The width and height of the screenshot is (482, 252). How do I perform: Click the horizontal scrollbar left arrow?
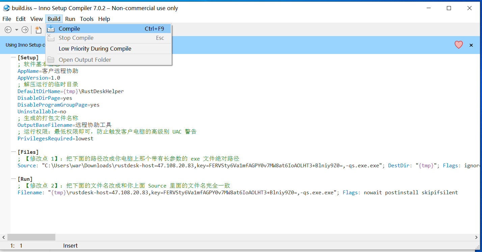(3, 237)
